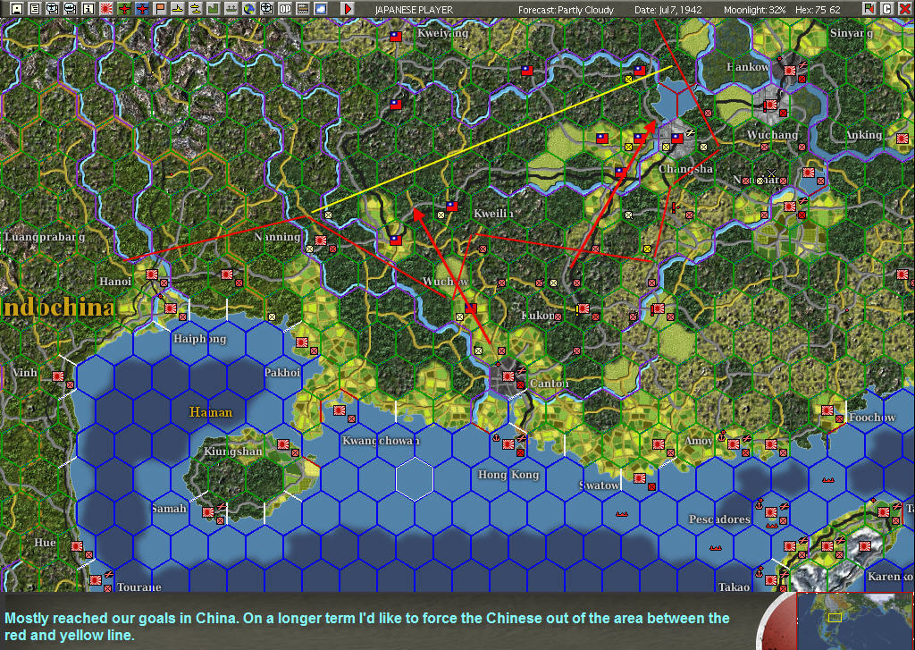Click the crosshair target icon
The width and height of the screenshot is (915, 650).
[266, 9]
